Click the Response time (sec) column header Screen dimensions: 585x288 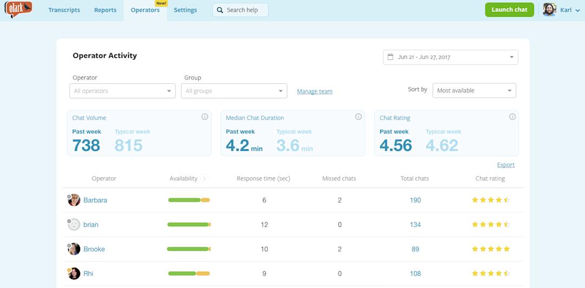263,179
